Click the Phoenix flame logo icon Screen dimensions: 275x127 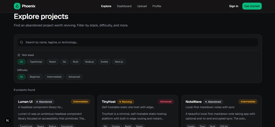(17, 6)
